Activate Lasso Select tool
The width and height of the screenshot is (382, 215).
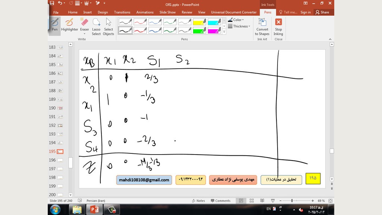tap(96, 26)
